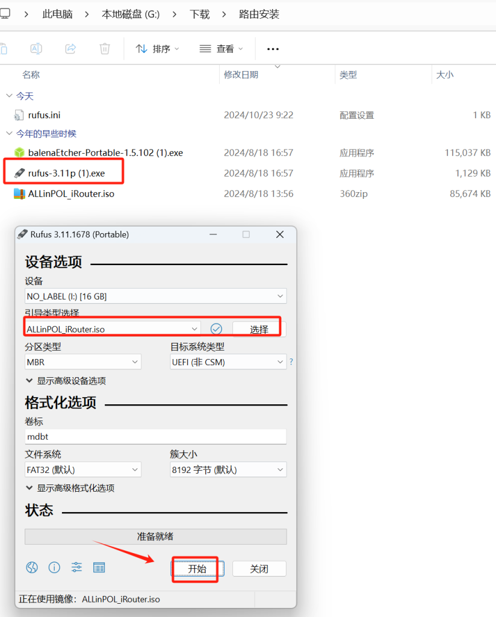
Task: Click the 115,037 KB size cell
Action: [467, 152]
